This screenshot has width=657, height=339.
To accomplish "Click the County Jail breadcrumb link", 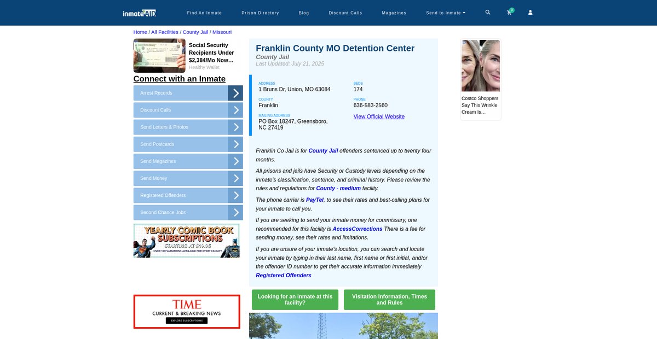I will 195,32.
